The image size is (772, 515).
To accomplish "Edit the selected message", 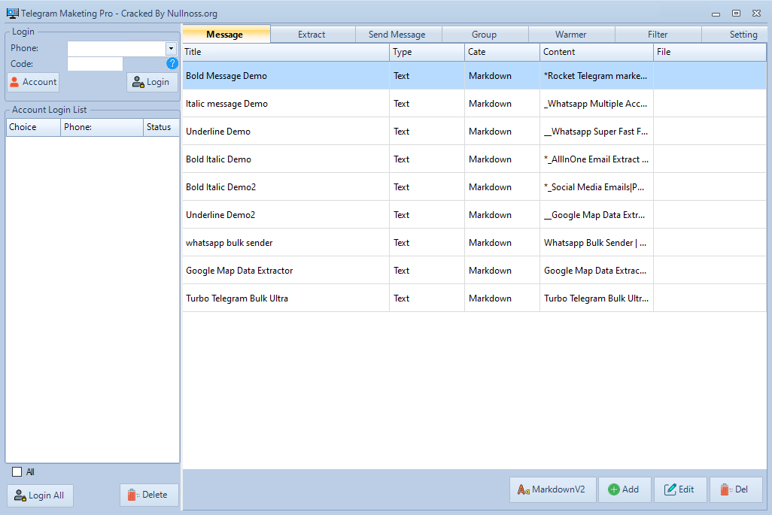I will 680,489.
